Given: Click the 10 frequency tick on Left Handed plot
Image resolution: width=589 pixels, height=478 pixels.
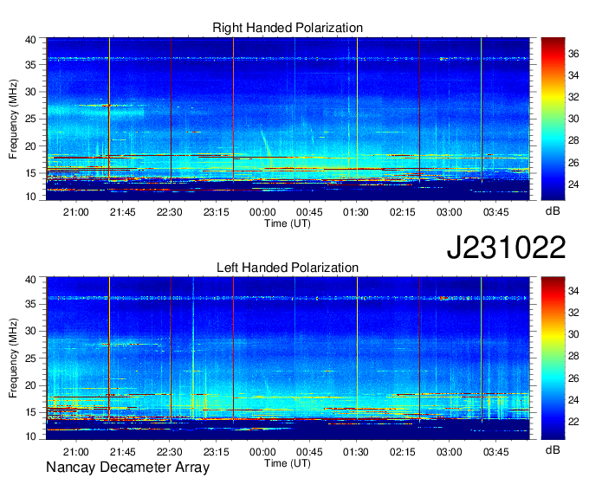Looking at the screenshot, I should (x=31, y=436).
